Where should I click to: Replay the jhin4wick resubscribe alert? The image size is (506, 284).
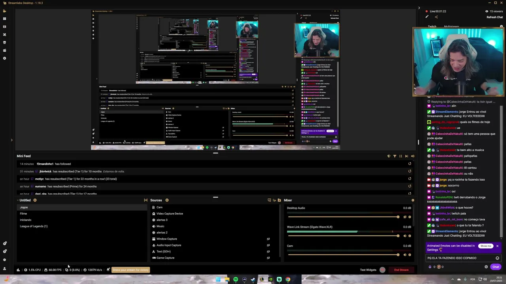click(410, 171)
